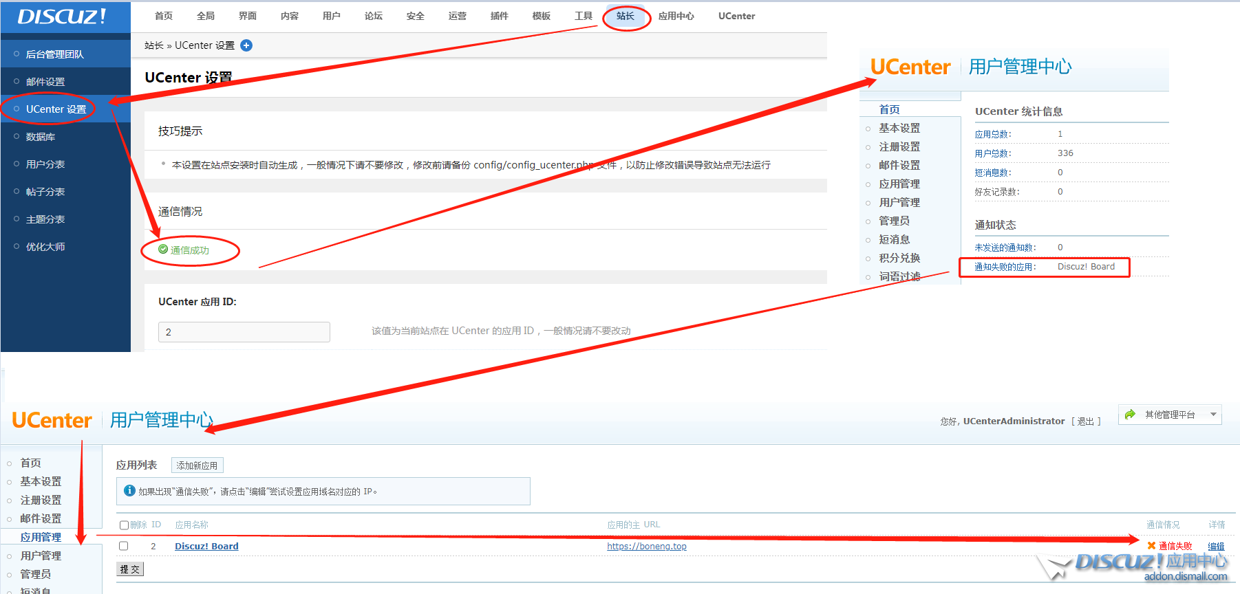Click the Discuz! logo in the top-left corner
1240x594 pixels.
62,16
